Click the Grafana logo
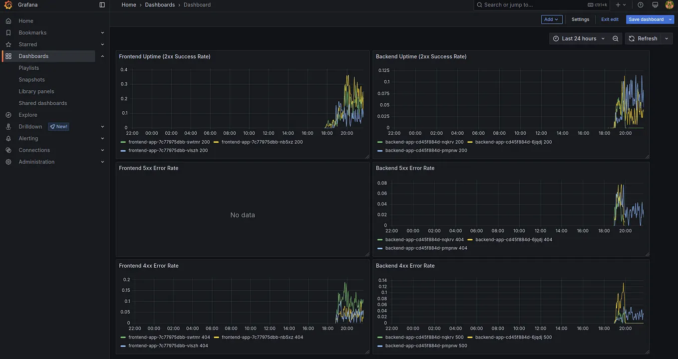This screenshot has width=678, height=359. tap(8, 4)
